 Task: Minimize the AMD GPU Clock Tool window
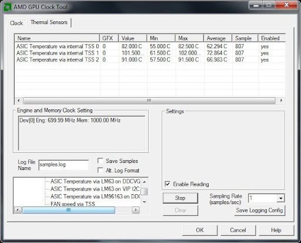tap(256, 5)
